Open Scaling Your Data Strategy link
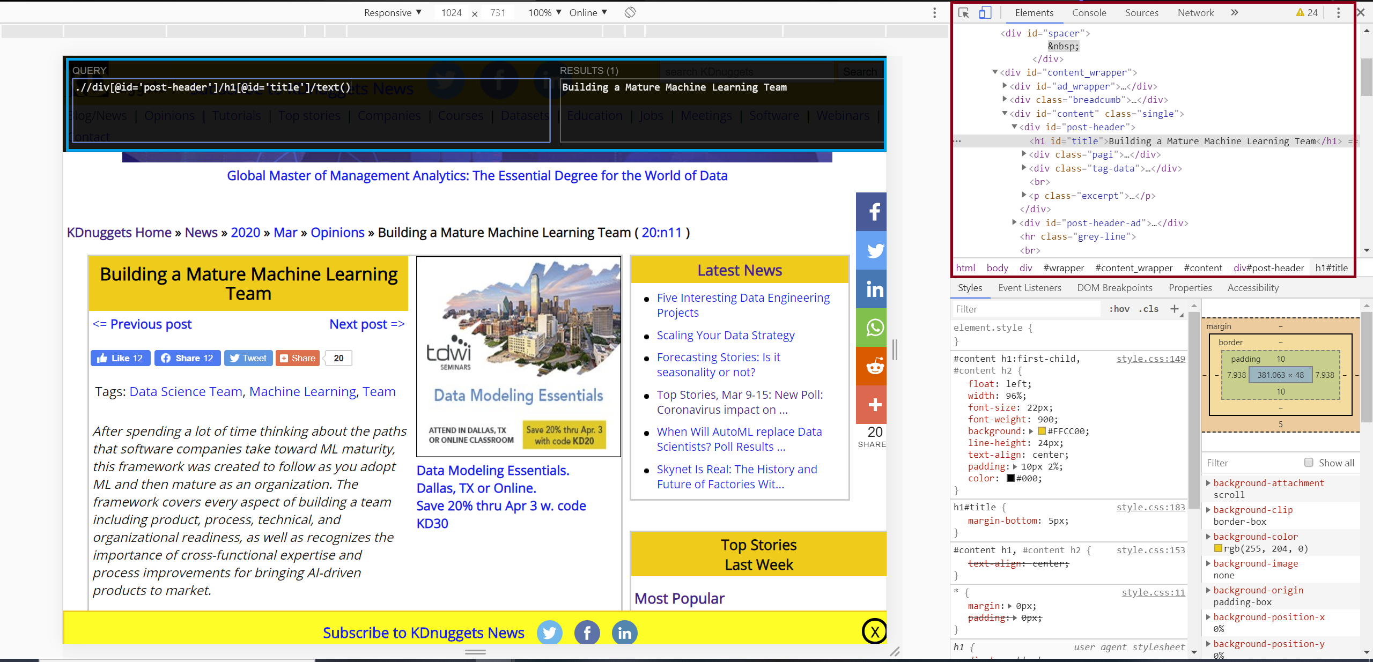 tap(726, 336)
